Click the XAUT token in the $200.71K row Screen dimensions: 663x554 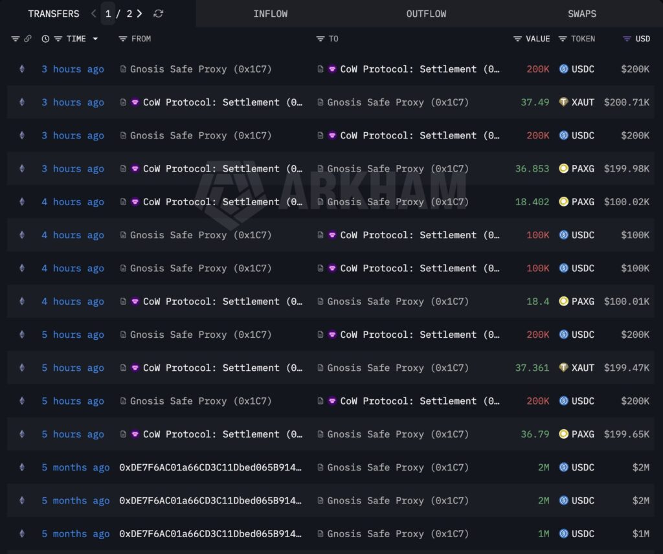pyautogui.click(x=576, y=102)
